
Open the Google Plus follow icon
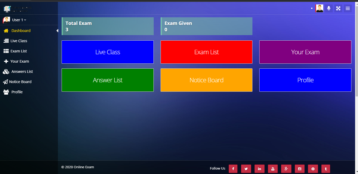click(286, 169)
